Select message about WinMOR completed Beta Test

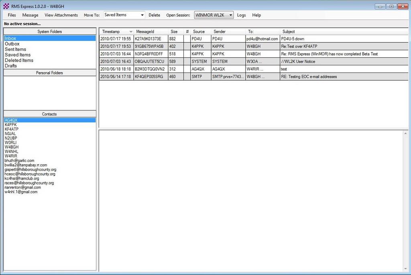tap(254, 54)
